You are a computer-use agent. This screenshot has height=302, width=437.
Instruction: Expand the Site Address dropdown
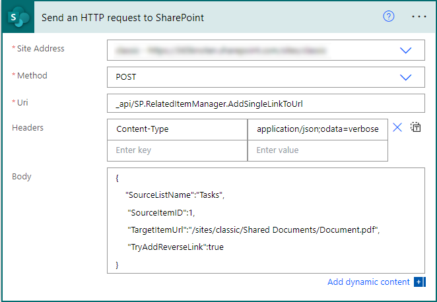pos(405,50)
